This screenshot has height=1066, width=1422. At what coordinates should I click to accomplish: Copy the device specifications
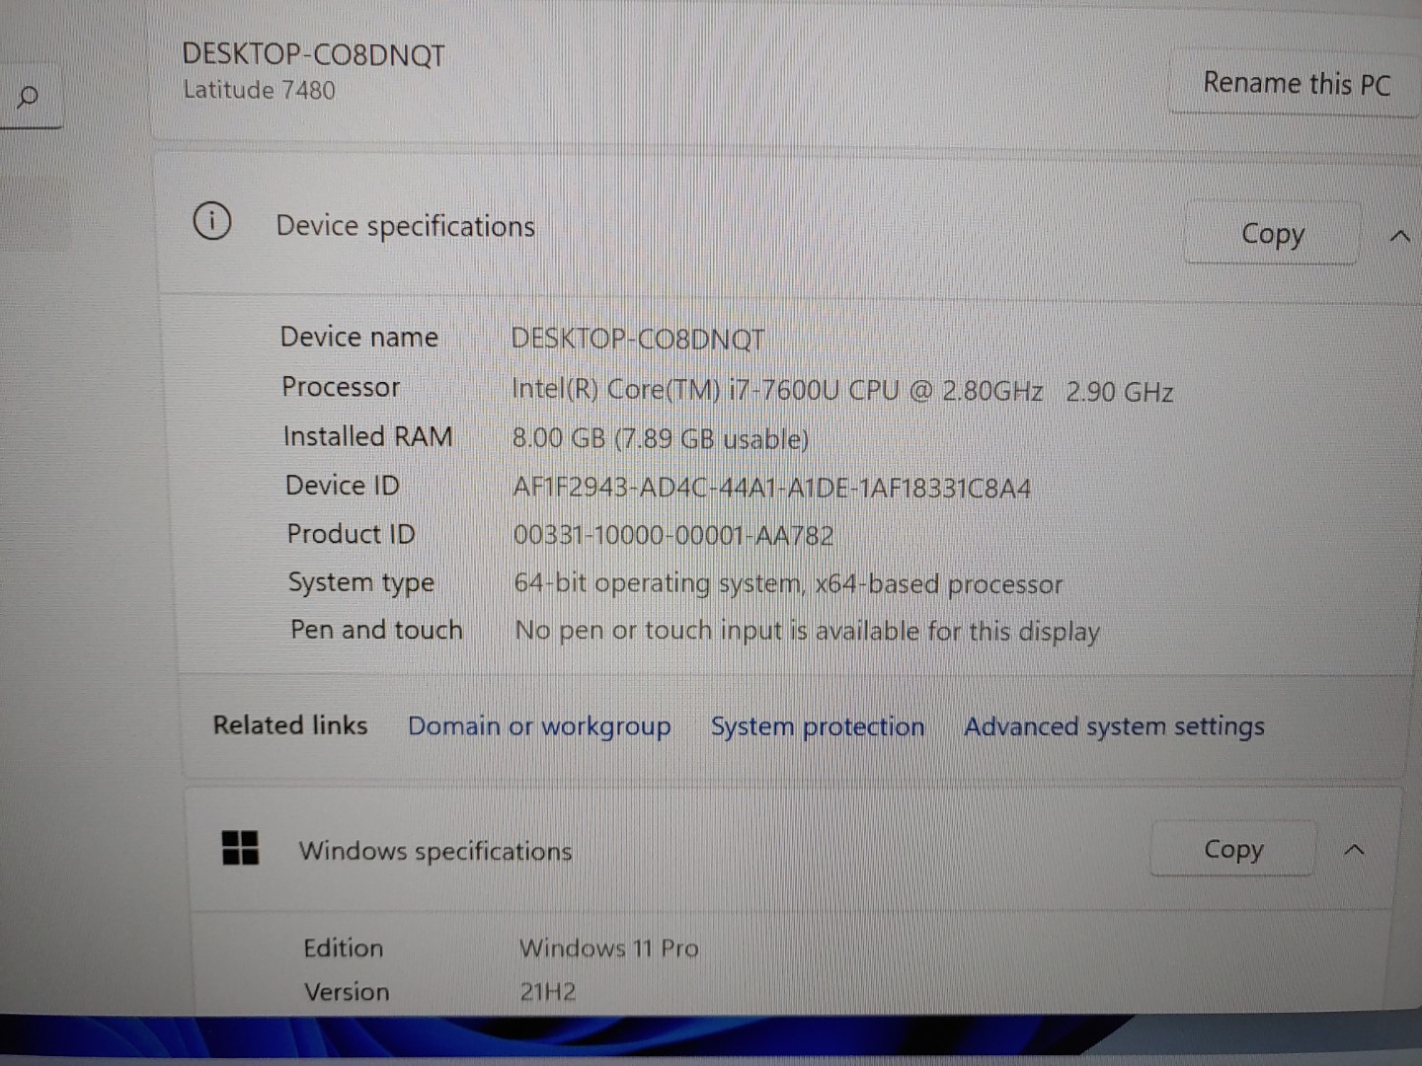coord(1272,234)
